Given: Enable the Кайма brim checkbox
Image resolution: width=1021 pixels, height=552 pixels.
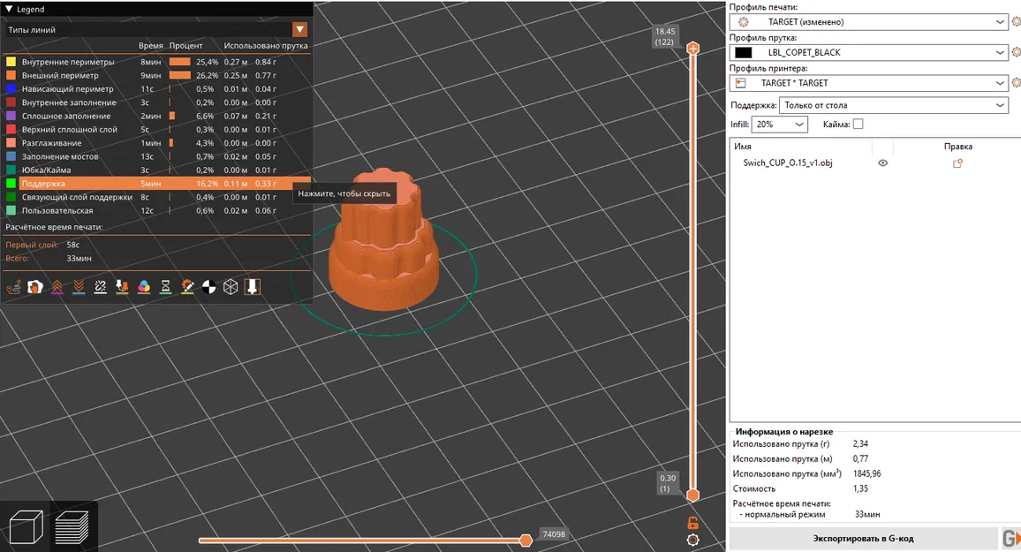Looking at the screenshot, I should tap(858, 124).
